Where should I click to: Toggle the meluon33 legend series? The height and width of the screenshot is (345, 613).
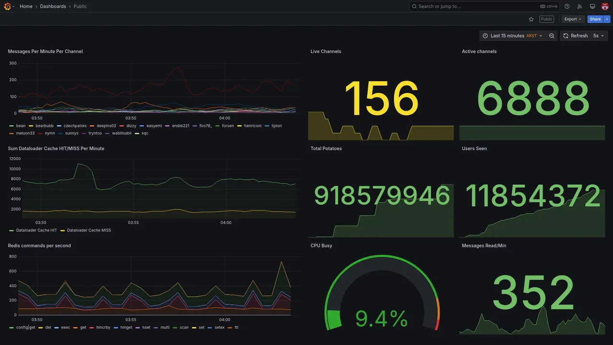tap(25, 133)
